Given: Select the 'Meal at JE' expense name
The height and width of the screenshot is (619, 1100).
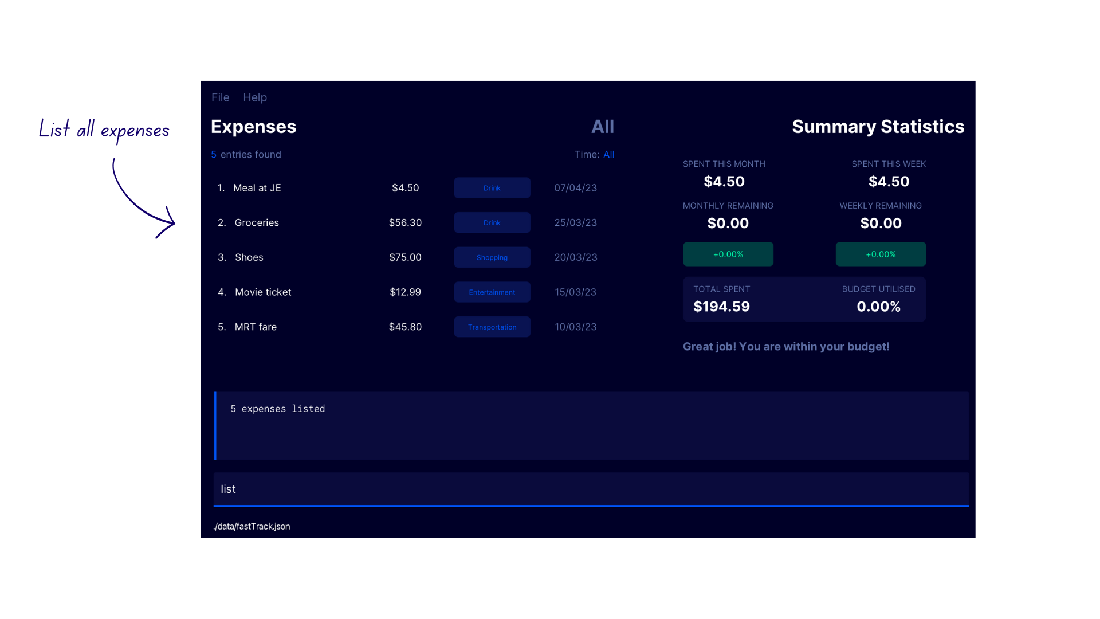Looking at the screenshot, I should click(x=257, y=188).
